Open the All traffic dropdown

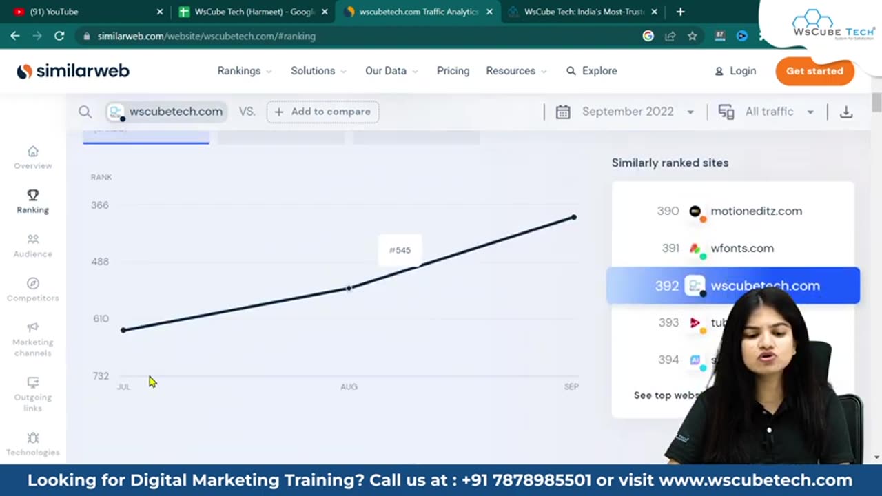[779, 112]
